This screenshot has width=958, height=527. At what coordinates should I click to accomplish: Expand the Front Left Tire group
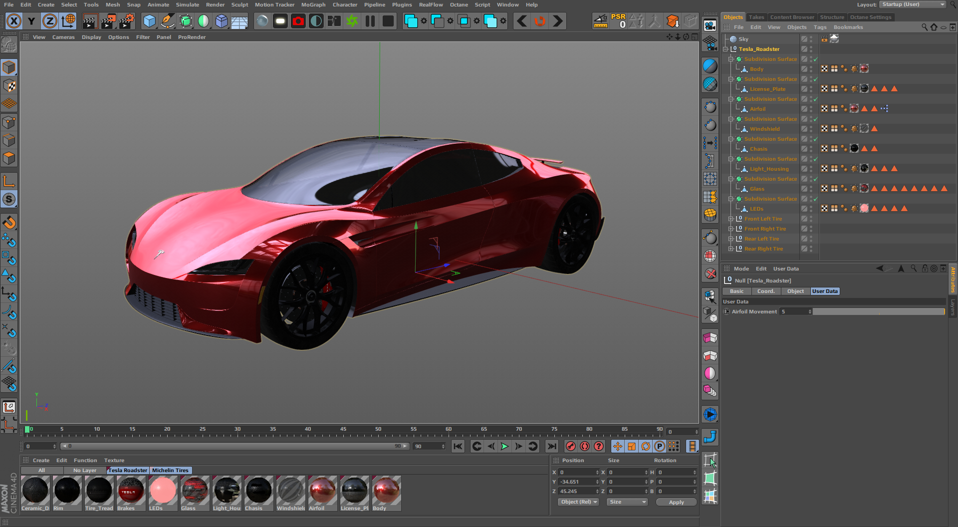pos(731,219)
